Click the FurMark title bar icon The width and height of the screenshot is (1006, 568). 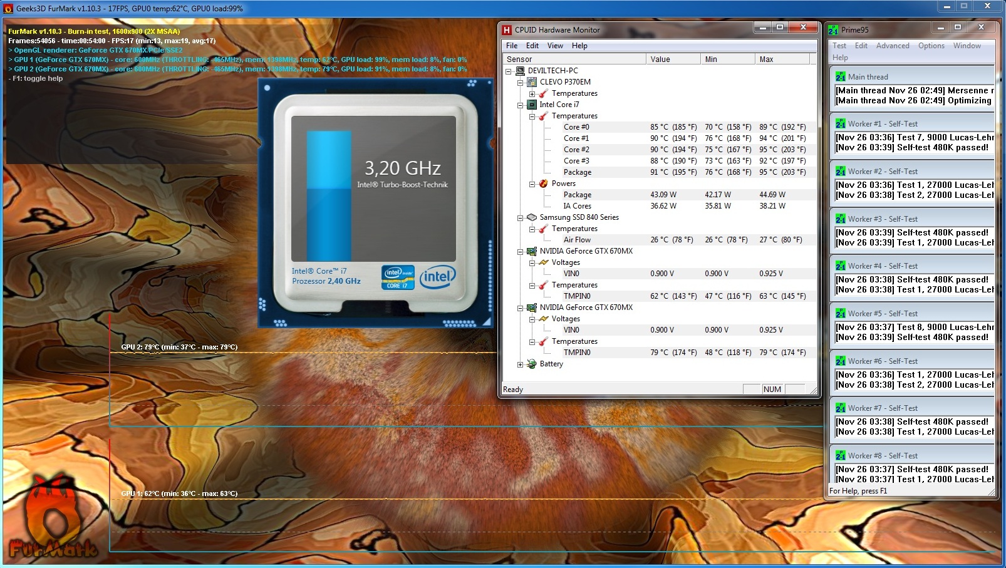pyautogui.click(x=8, y=9)
